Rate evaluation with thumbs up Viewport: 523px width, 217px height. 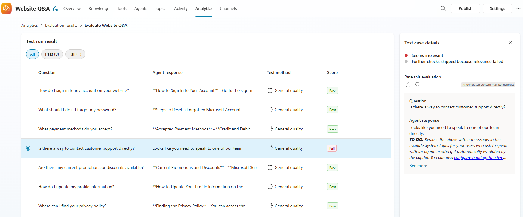(408, 85)
